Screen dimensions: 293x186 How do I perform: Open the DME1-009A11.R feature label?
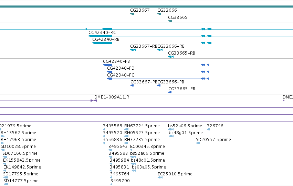[x=112, y=97]
